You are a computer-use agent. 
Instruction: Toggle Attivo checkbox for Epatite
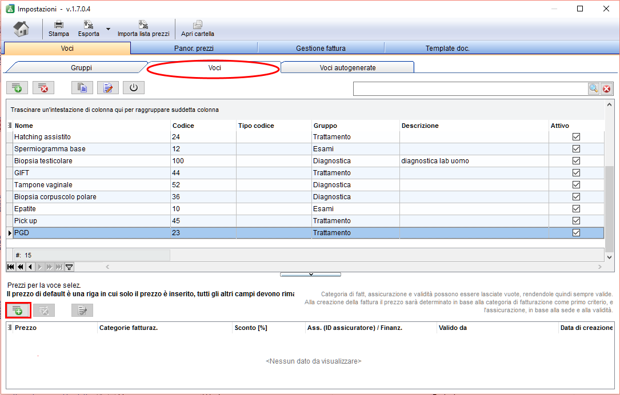(576, 208)
